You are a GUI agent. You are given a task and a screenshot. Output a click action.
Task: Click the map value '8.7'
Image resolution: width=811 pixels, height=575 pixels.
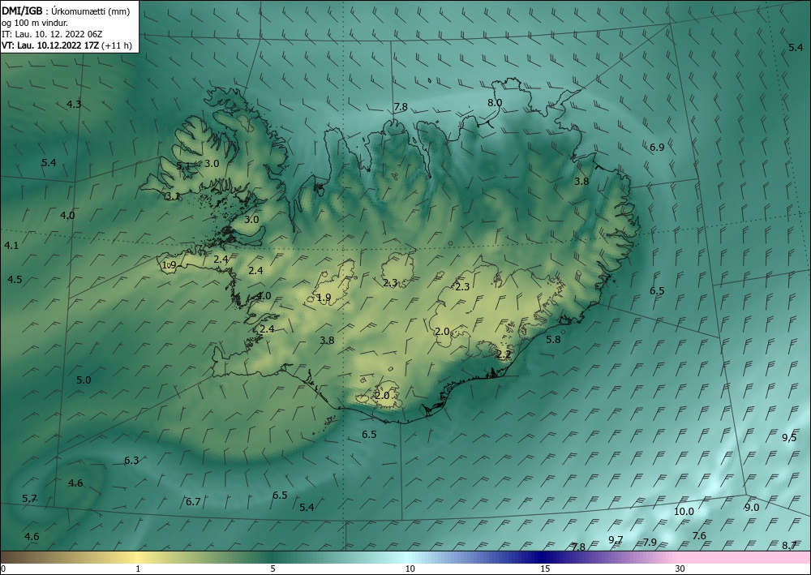[789, 545]
